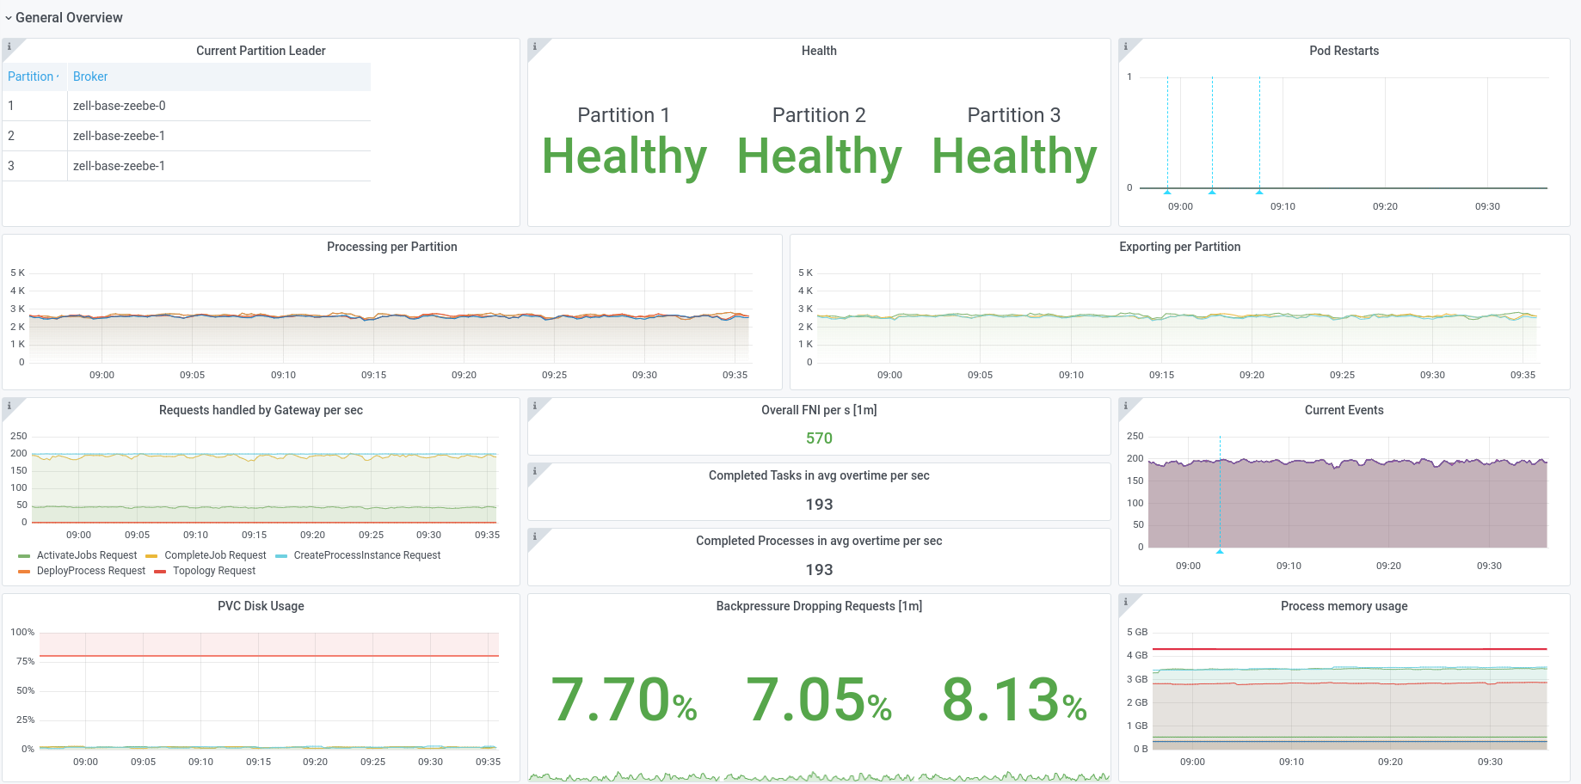
Task: Open Completed Processes in avg overtime title menu
Action: (819, 541)
